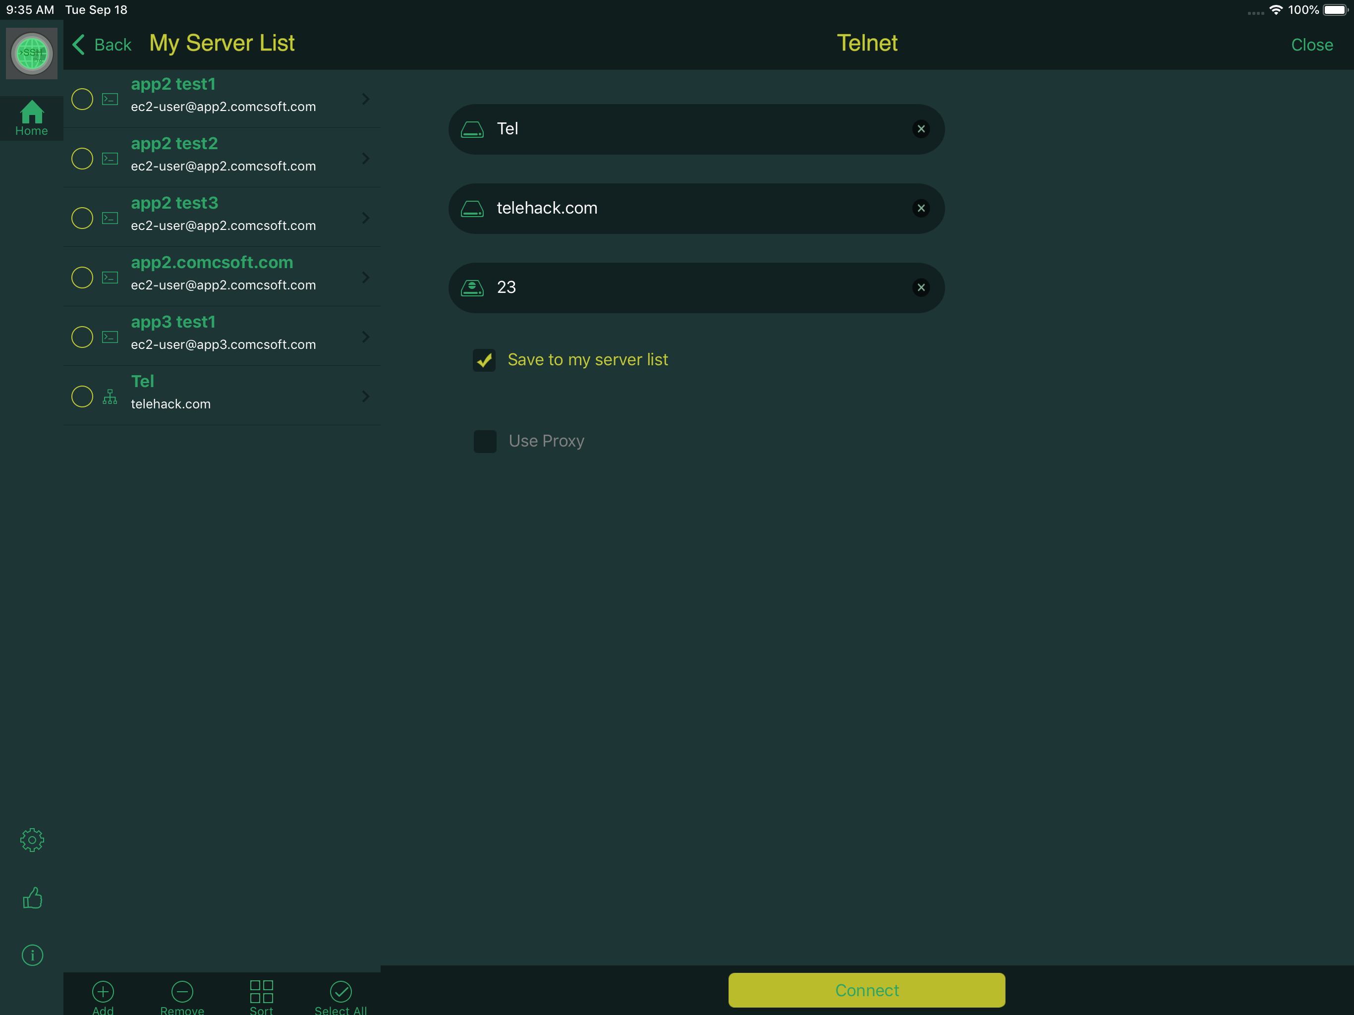This screenshot has height=1015, width=1354.
Task: Expand app2 test2 entry chevron
Action: (x=365, y=159)
